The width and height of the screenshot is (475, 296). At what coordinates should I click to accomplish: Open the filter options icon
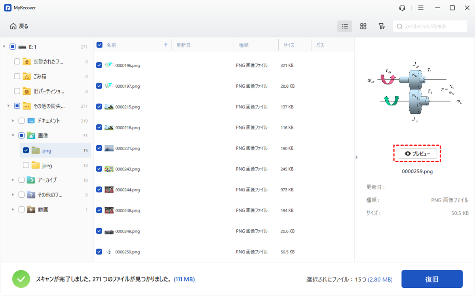(381, 26)
